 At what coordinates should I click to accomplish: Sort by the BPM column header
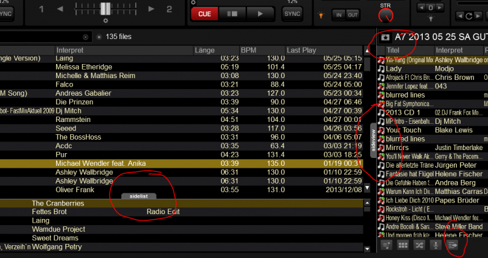point(262,50)
